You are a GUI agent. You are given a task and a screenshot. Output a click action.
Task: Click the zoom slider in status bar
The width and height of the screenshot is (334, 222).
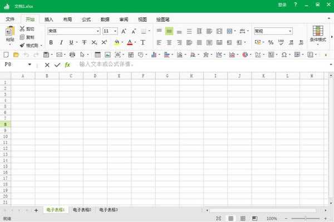click(306, 218)
